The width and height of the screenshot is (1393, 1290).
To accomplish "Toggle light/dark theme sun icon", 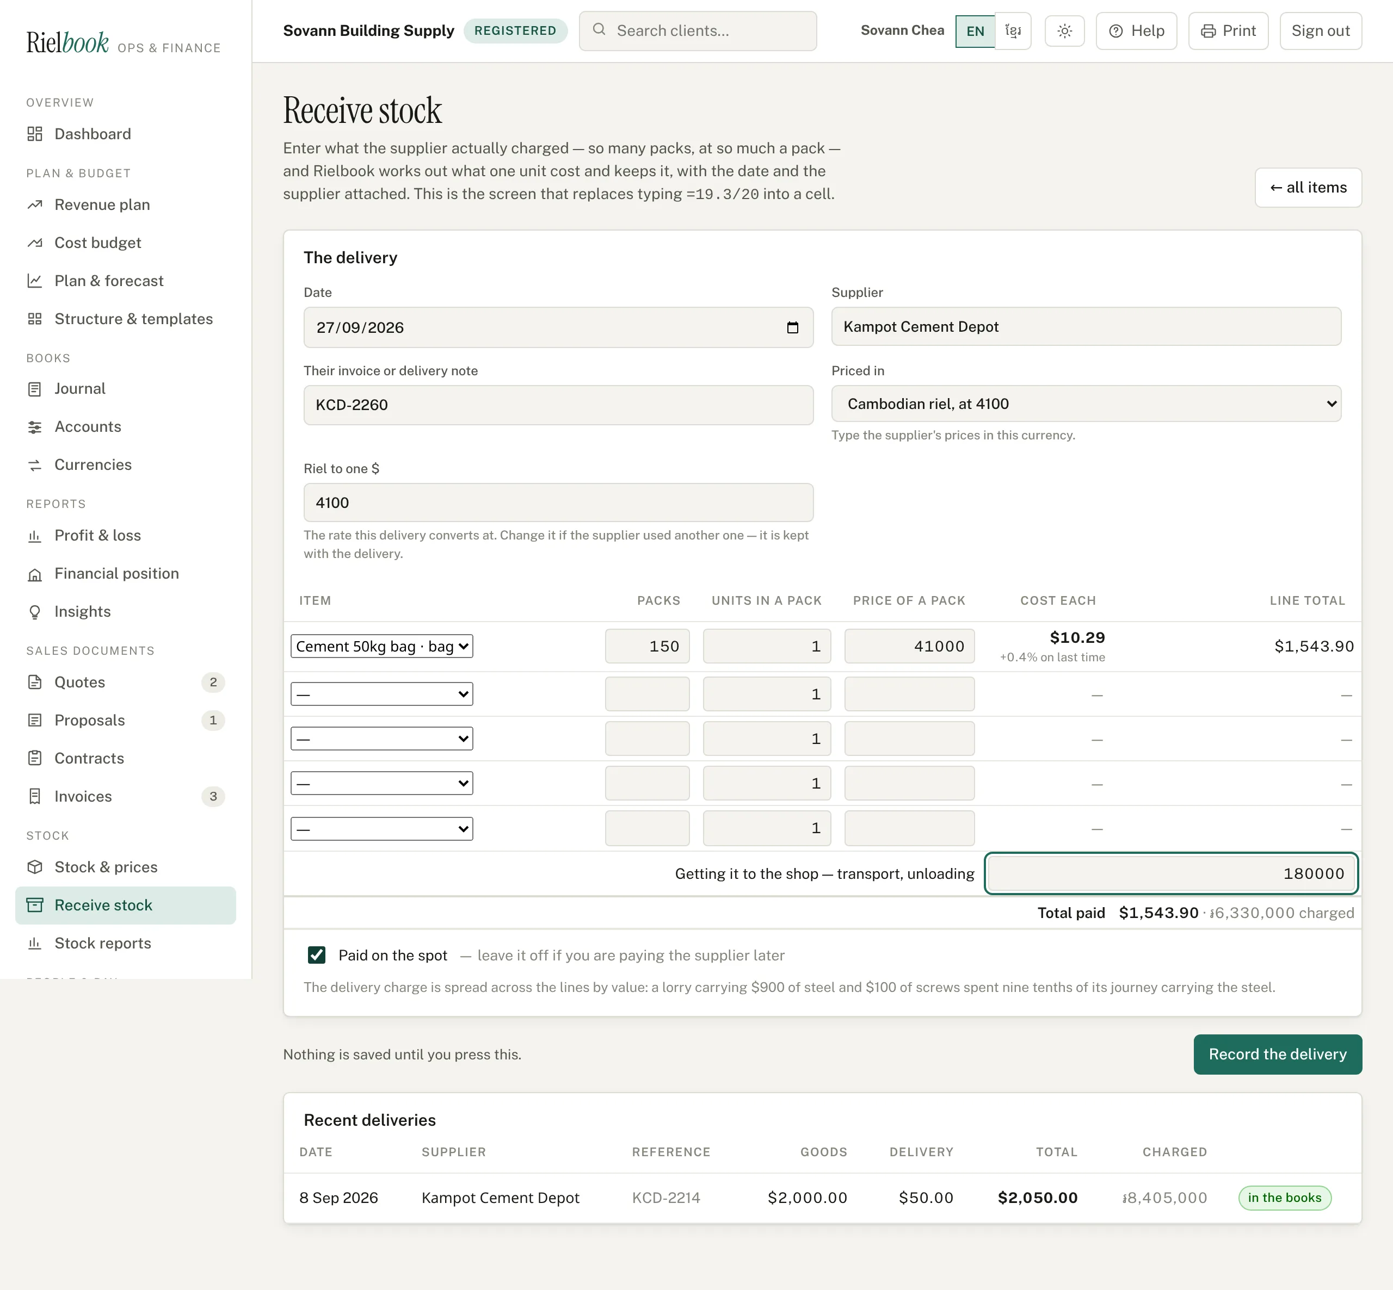I will coord(1064,30).
